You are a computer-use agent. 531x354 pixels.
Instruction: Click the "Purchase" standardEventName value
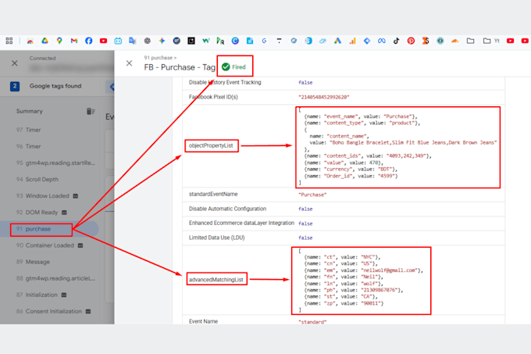pyautogui.click(x=312, y=195)
